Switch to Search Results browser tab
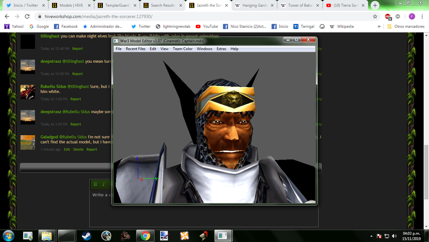Screen dimensions: 429x242 tap(163, 5)
